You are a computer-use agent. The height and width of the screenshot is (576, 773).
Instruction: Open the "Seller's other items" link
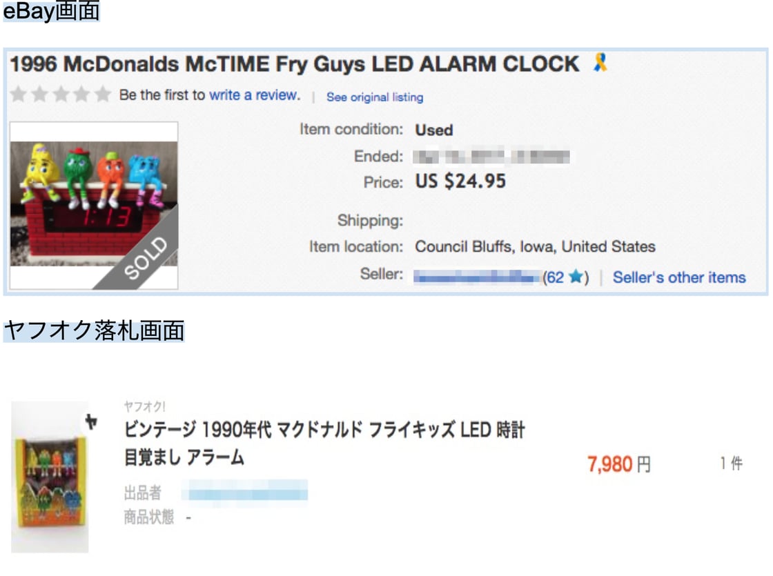click(679, 277)
